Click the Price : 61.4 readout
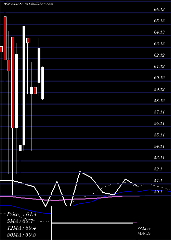 click(22, 214)
